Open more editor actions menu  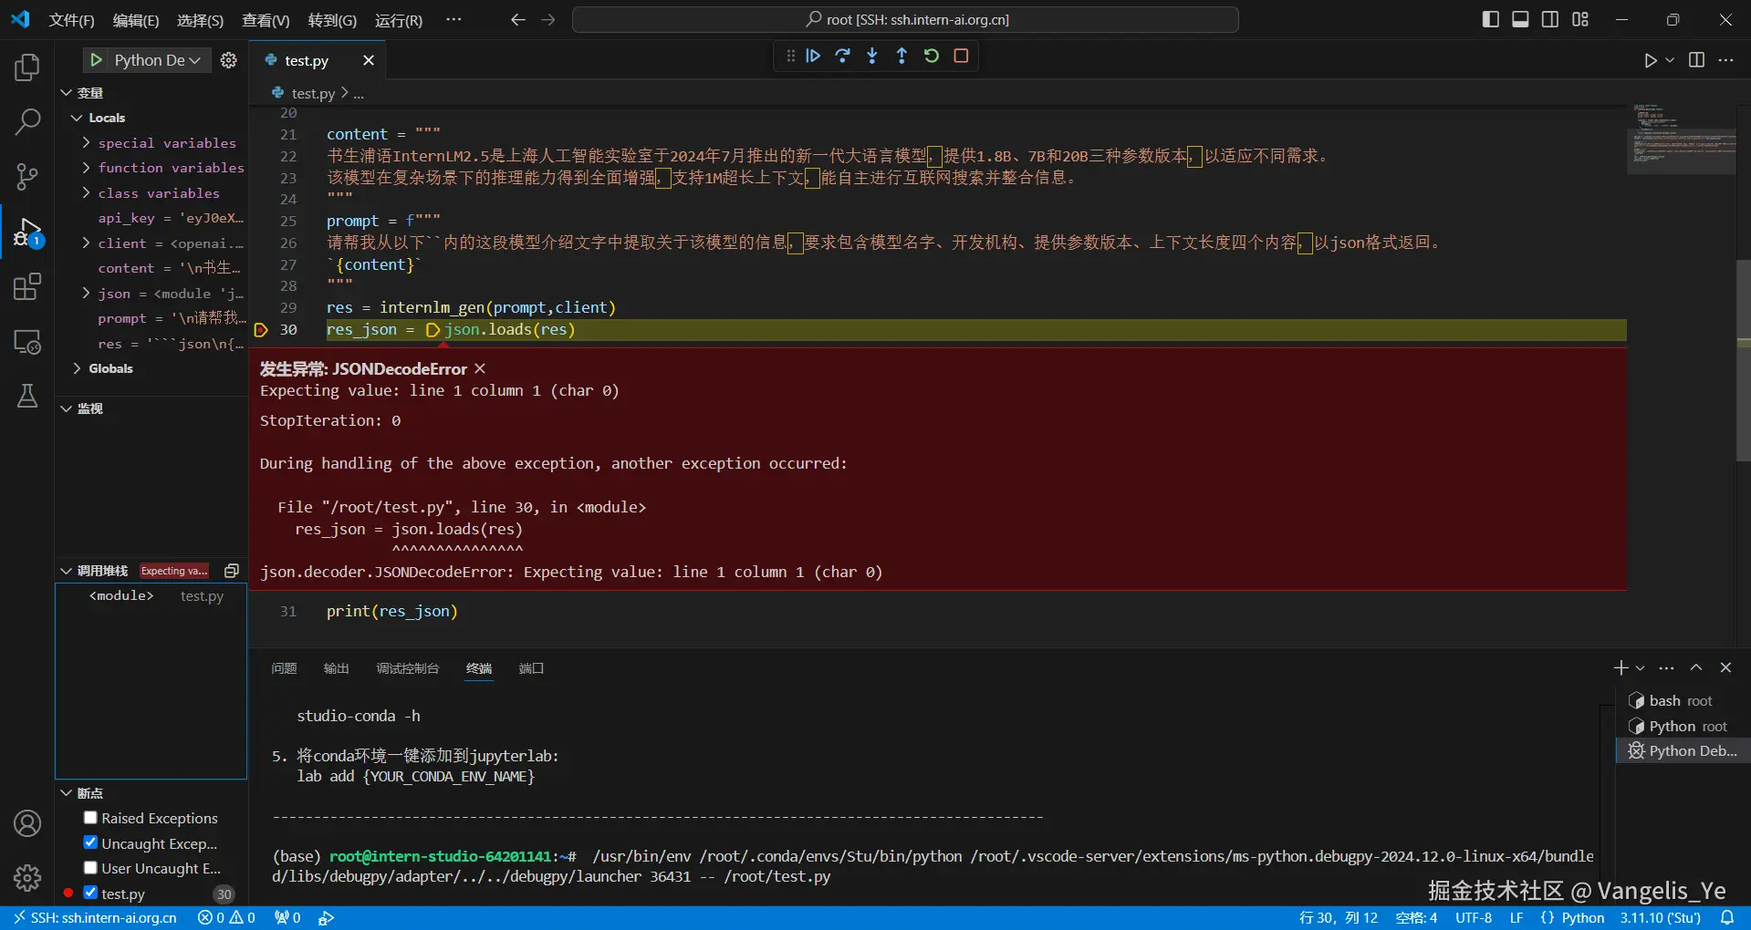point(1725,60)
